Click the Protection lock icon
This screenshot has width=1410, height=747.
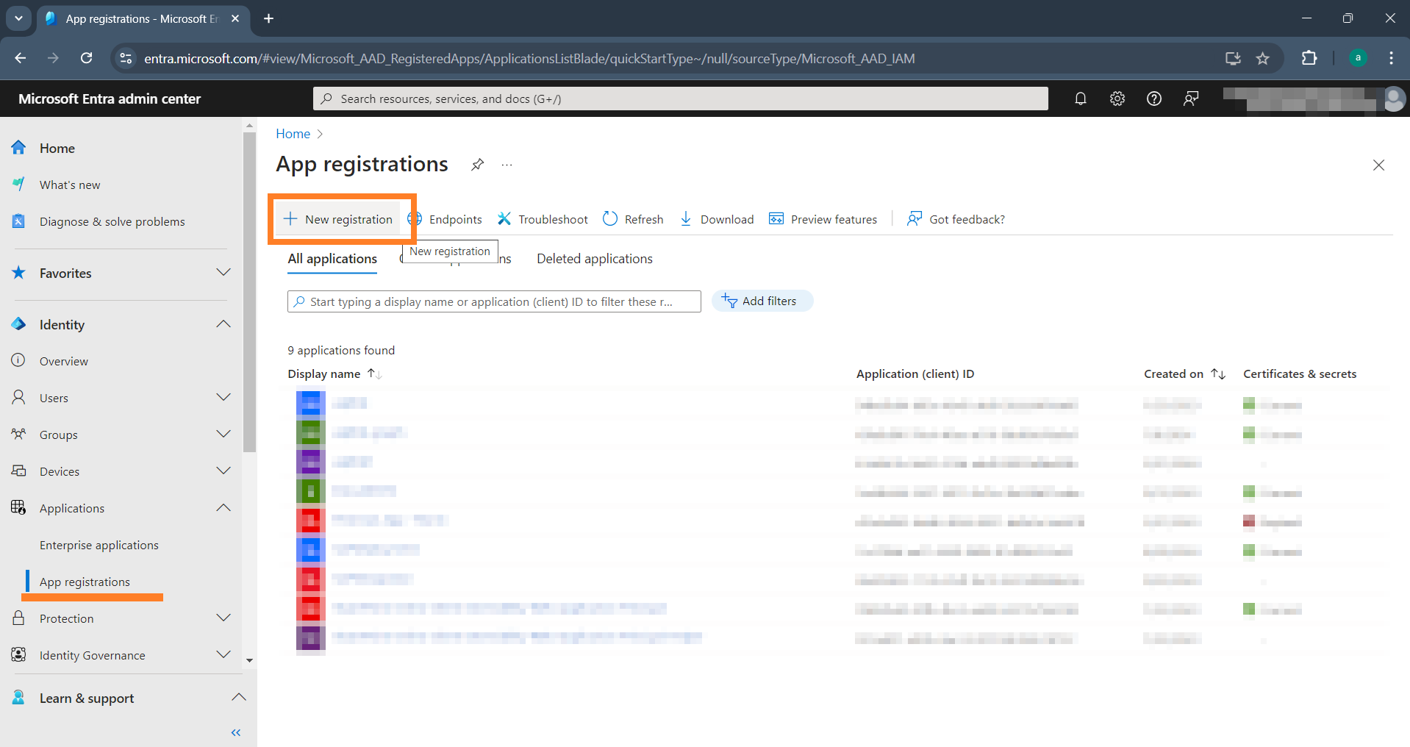(x=19, y=618)
